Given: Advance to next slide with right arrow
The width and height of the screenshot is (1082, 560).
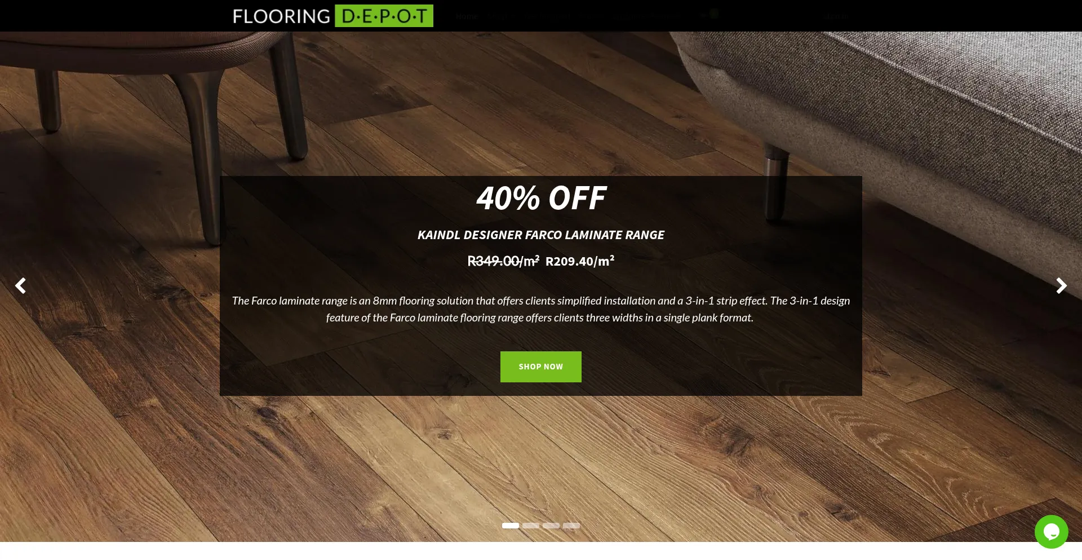Looking at the screenshot, I should pos(1061,286).
